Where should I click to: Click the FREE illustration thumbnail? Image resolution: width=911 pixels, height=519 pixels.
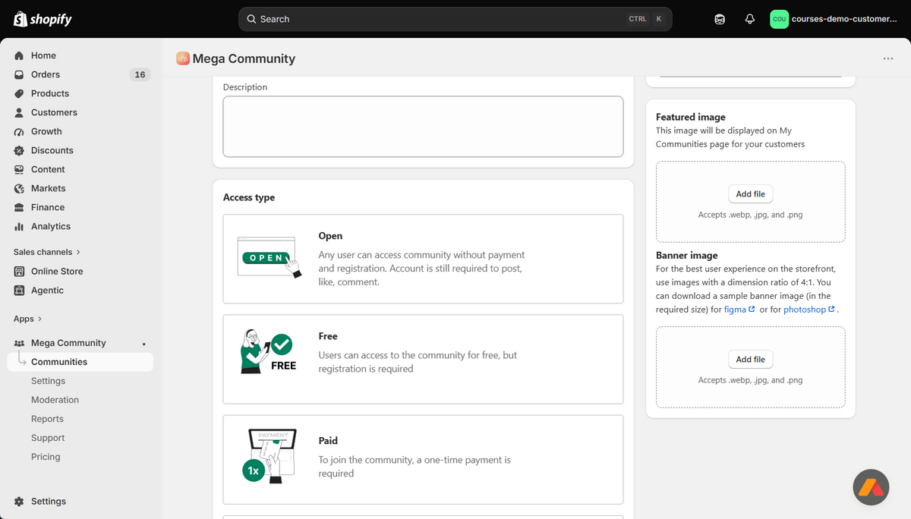[x=268, y=351]
